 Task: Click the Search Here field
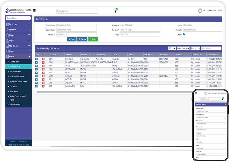pos(211,48)
